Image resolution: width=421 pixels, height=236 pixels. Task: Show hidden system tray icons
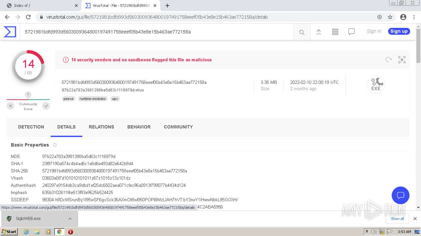coord(367,232)
